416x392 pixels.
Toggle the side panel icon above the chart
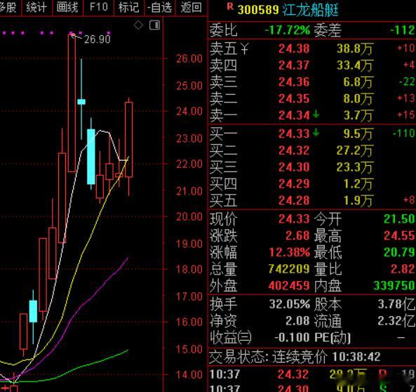pos(154,25)
